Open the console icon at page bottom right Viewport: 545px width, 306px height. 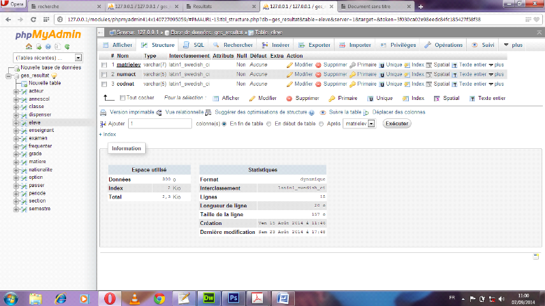(x=536, y=256)
